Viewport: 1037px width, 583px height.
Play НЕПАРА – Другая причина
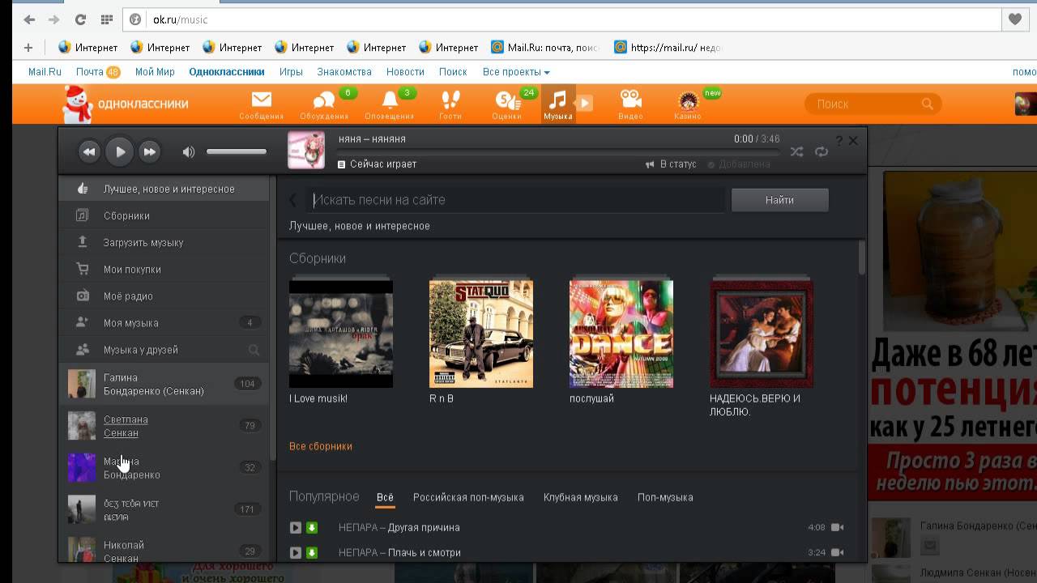click(296, 528)
